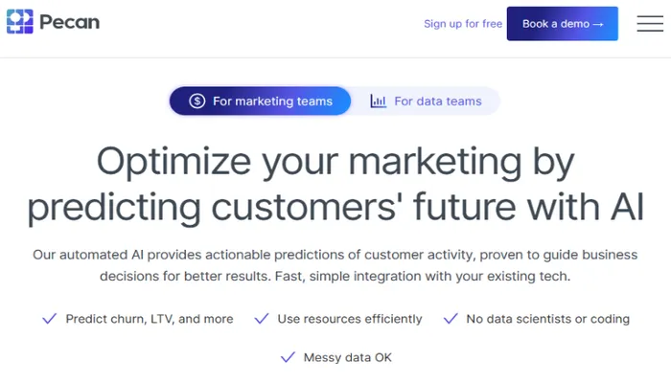The height and width of the screenshot is (383, 671).
Task: Click the No data scientists or coding text
Action: point(548,319)
